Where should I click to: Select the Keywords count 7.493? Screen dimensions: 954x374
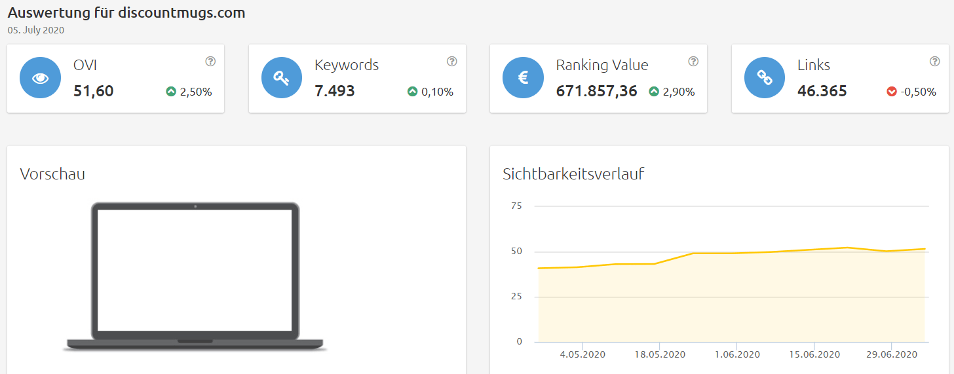[x=335, y=91]
